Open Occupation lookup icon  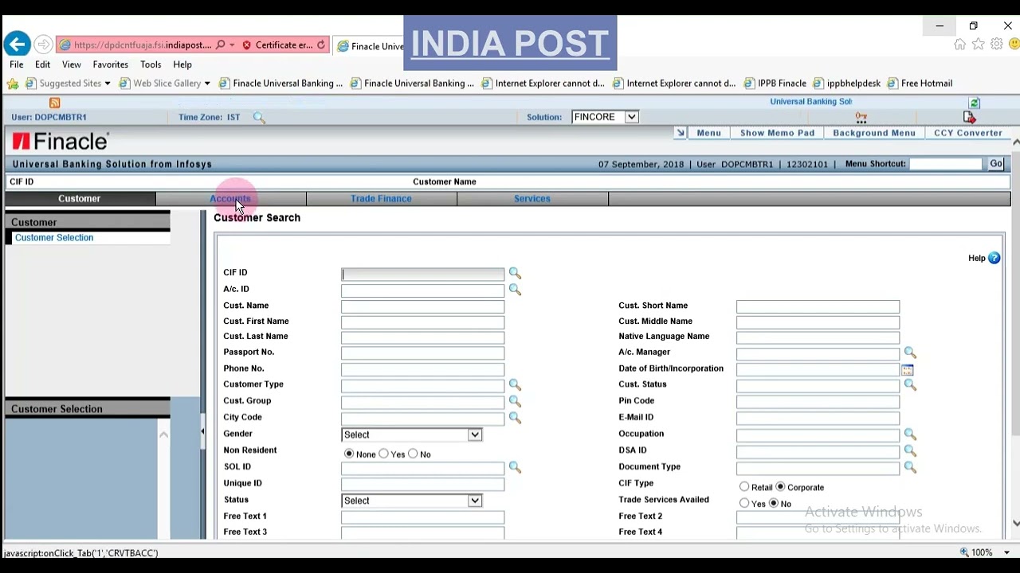[x=910, y=435]
